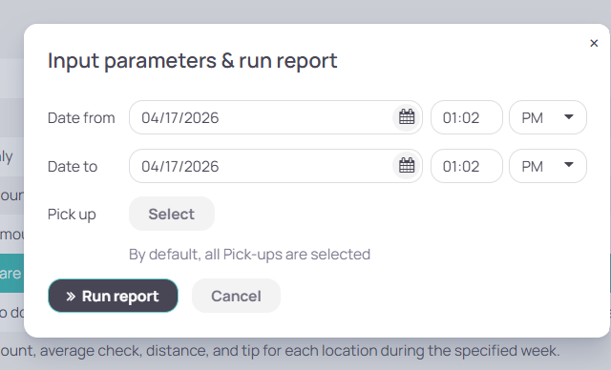This screenshot has height=370, width=611.
Task: Click the Date from PM dropdown arrow
Action: 569,116
